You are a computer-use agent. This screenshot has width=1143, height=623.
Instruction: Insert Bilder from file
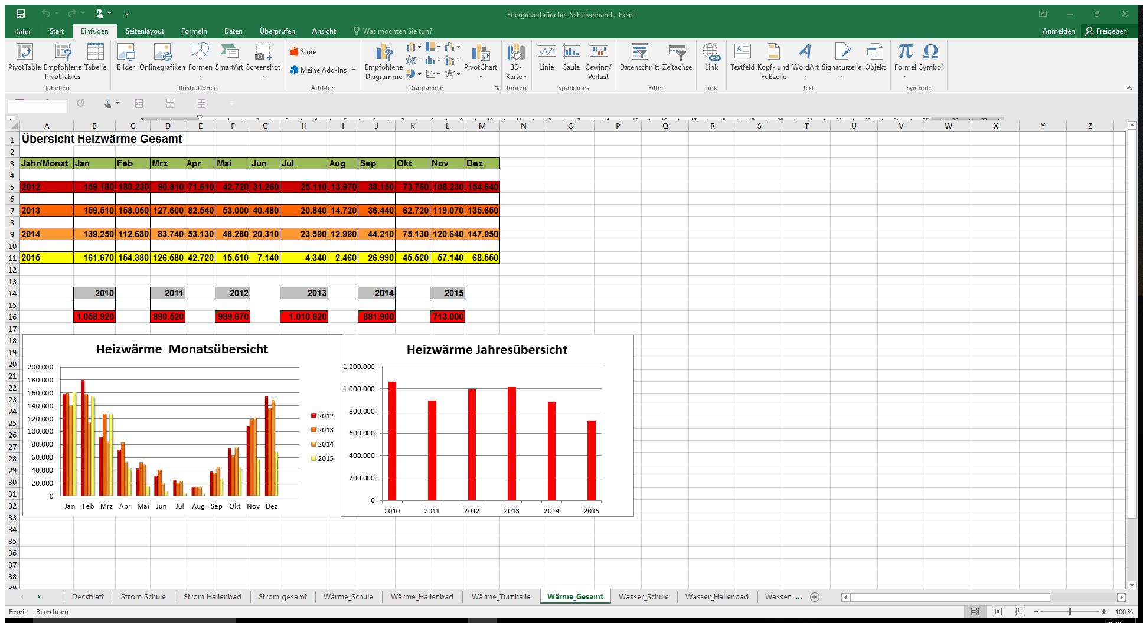(126, 58)
